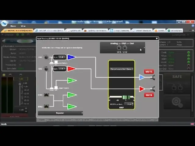This screenshot has height=146, width=195.
Task: Open the Repeater dropdown
Action: [60, 113]
